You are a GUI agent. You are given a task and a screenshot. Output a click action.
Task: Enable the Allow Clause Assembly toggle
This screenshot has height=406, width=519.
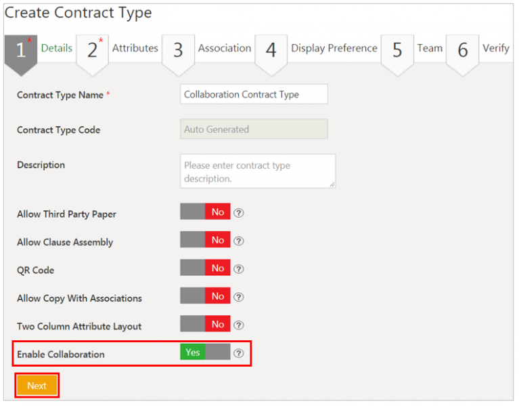coord(205,241)
